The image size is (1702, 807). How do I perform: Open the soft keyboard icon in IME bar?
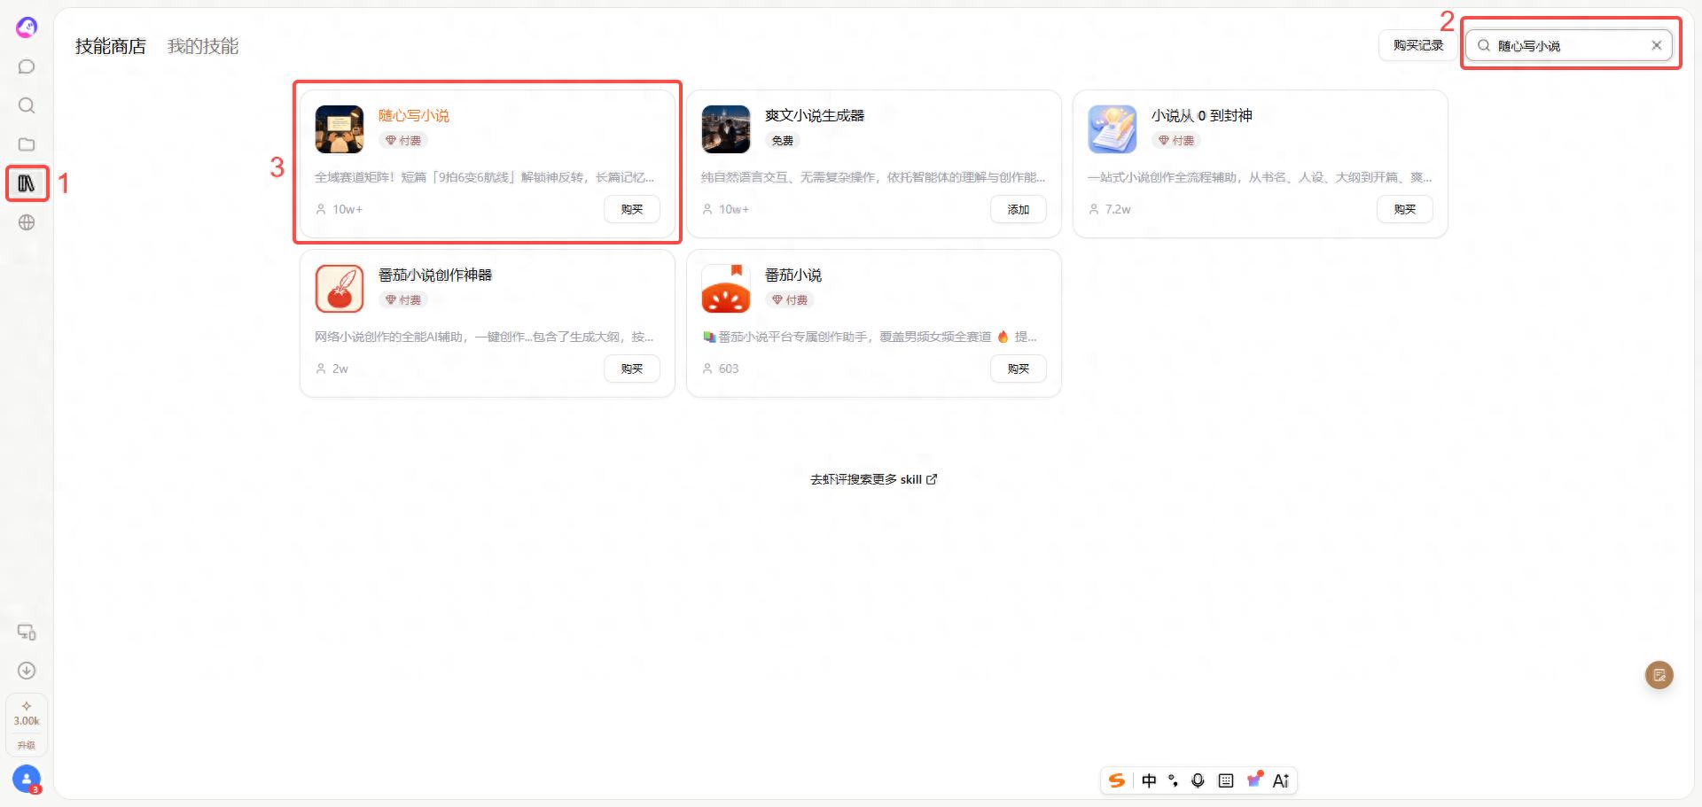(x=1226, y=780)
